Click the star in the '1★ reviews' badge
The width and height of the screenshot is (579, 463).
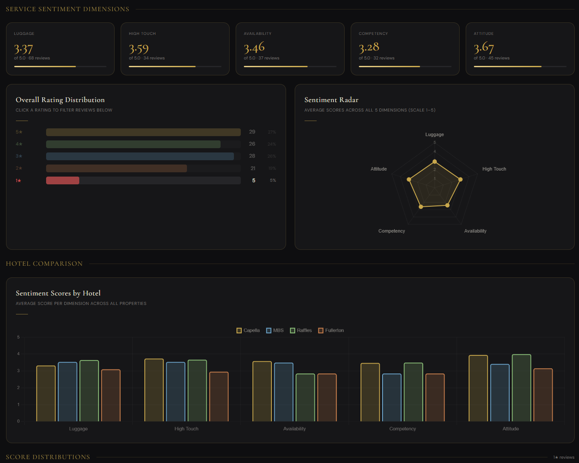(557, 457)
